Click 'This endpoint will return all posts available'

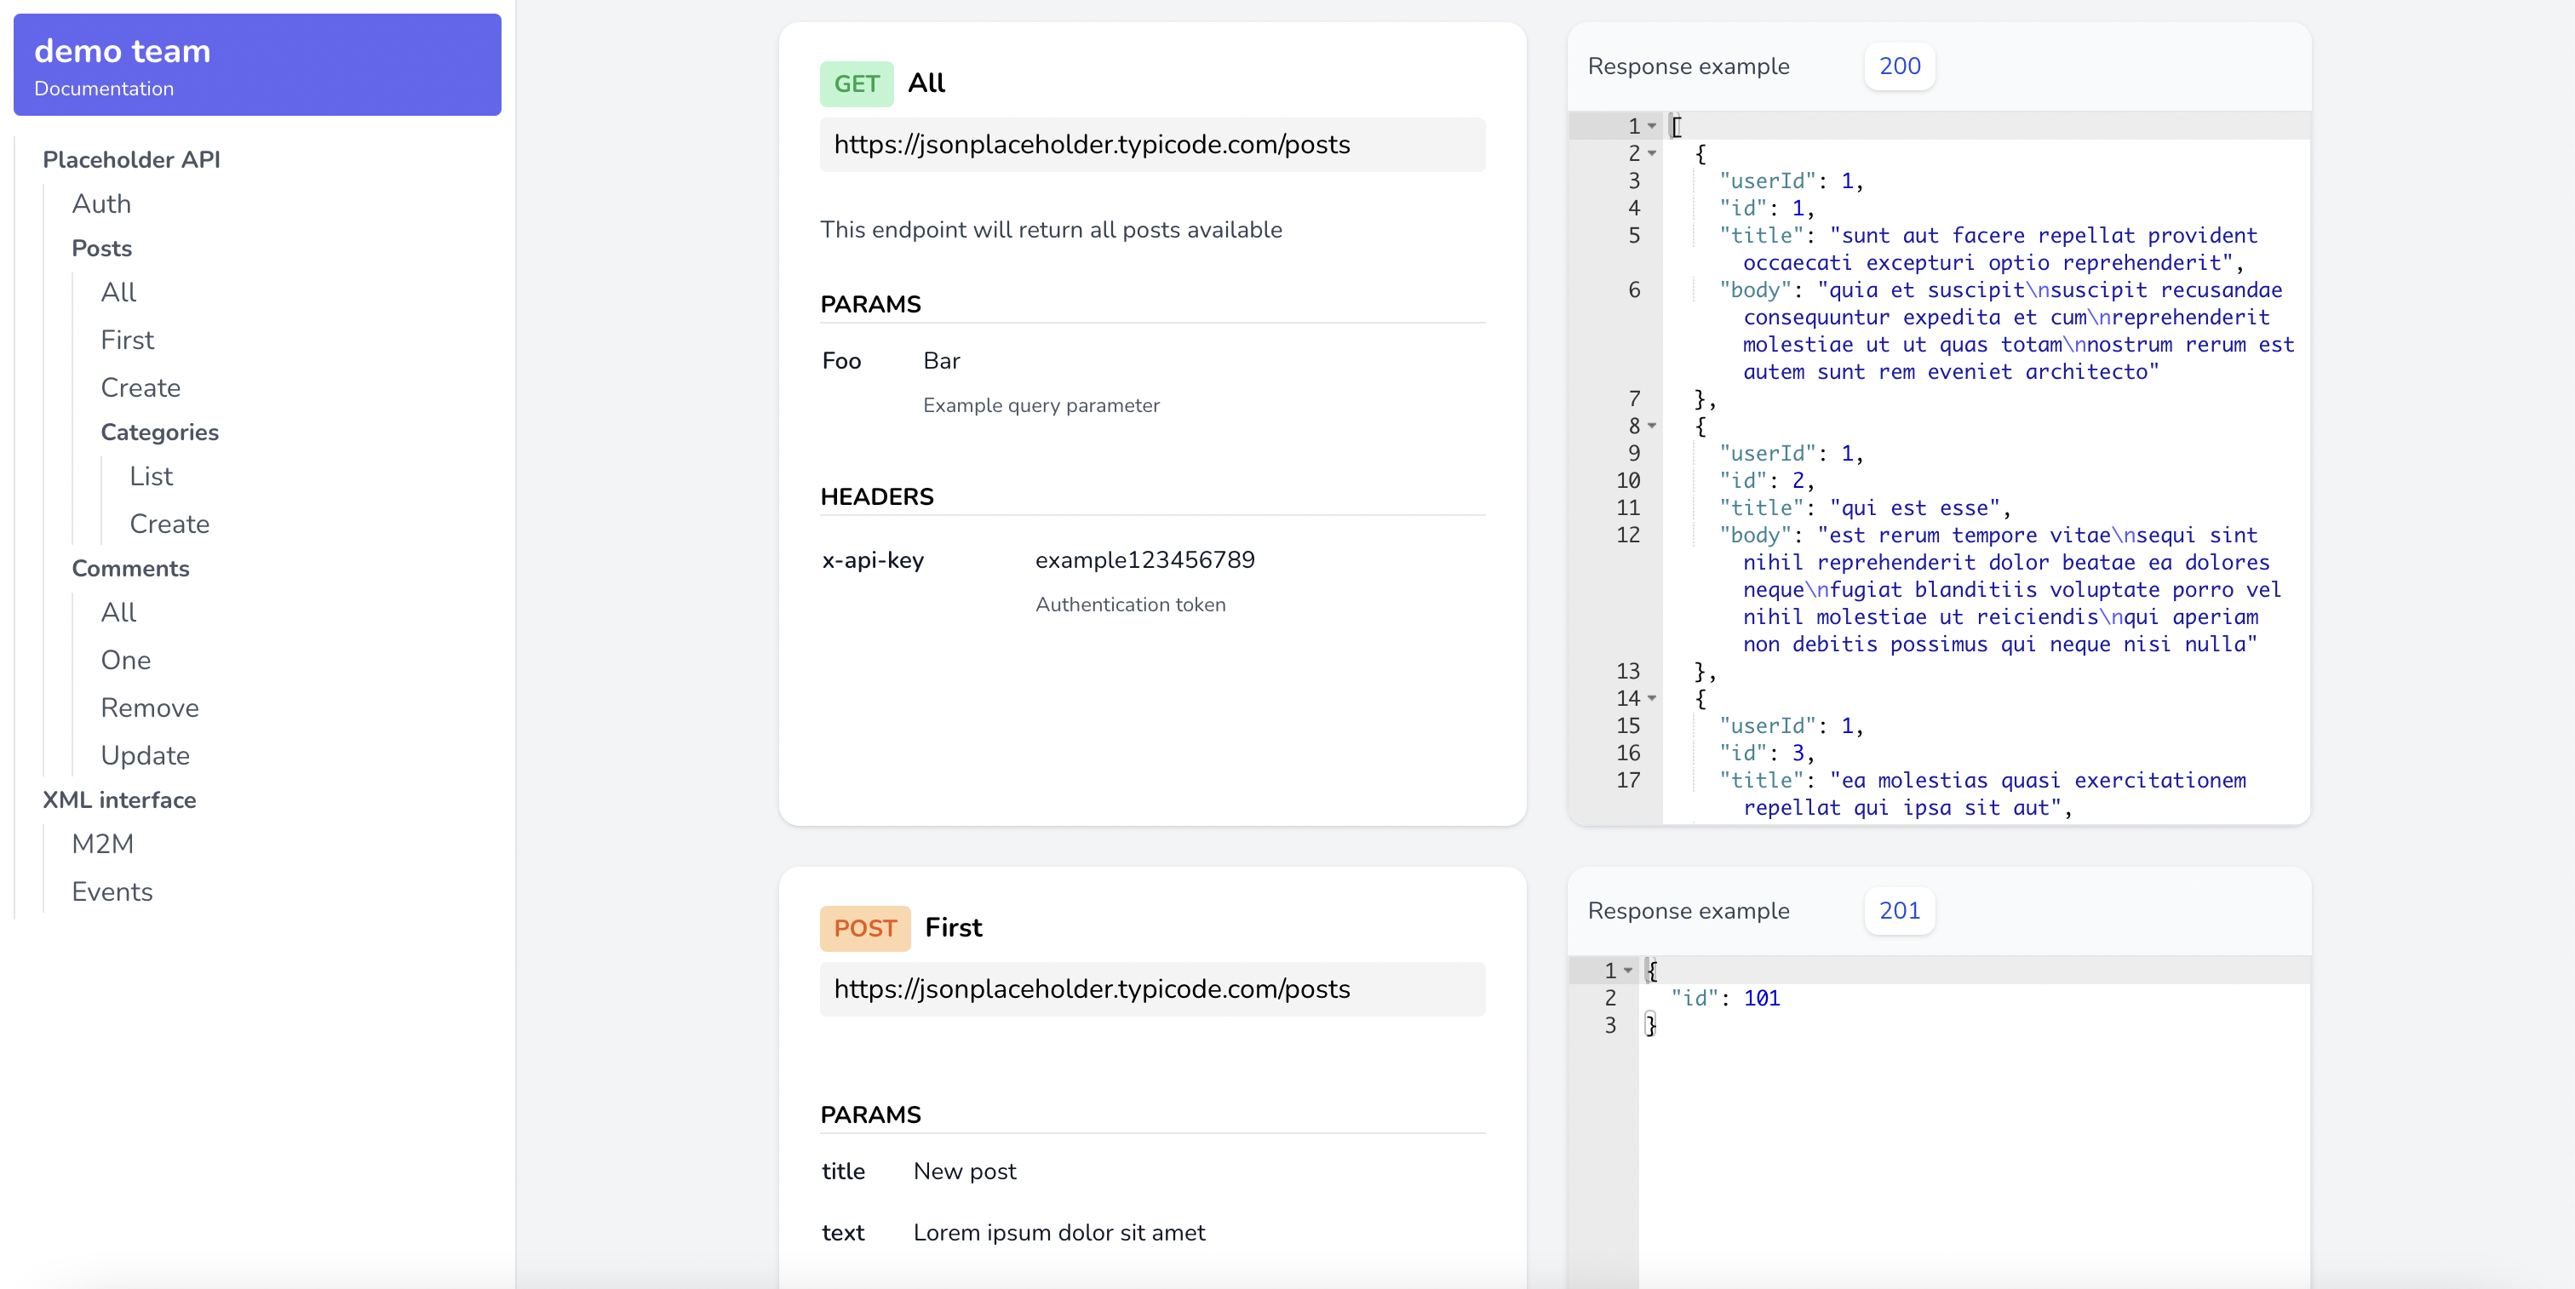[1052, 230]
